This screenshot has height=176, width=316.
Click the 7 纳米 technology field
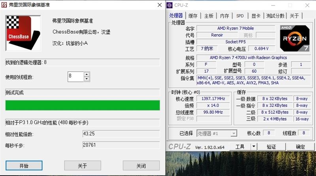click(x=207, y=49)
